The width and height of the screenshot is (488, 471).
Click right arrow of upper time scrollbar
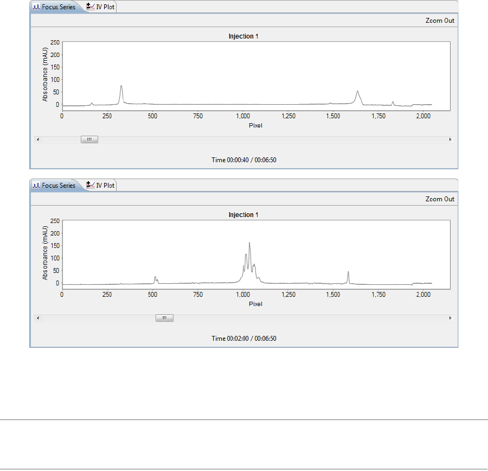(x=451, y=139)
